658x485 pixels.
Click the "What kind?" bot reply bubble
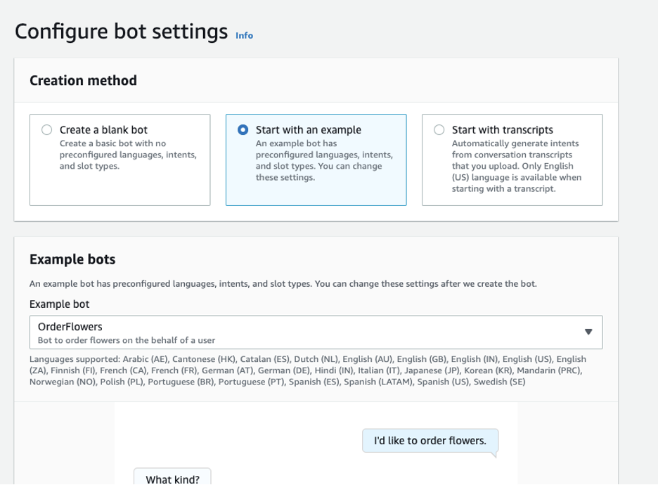172,479
